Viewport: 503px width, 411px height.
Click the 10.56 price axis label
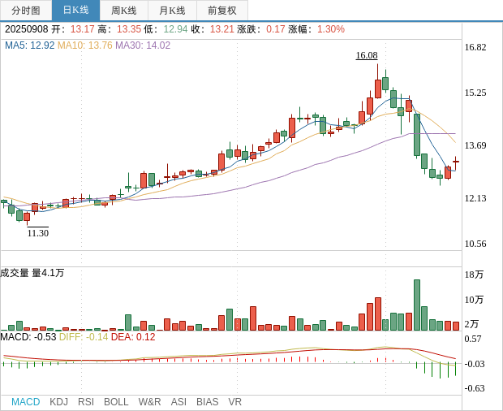tap(475, 244)
